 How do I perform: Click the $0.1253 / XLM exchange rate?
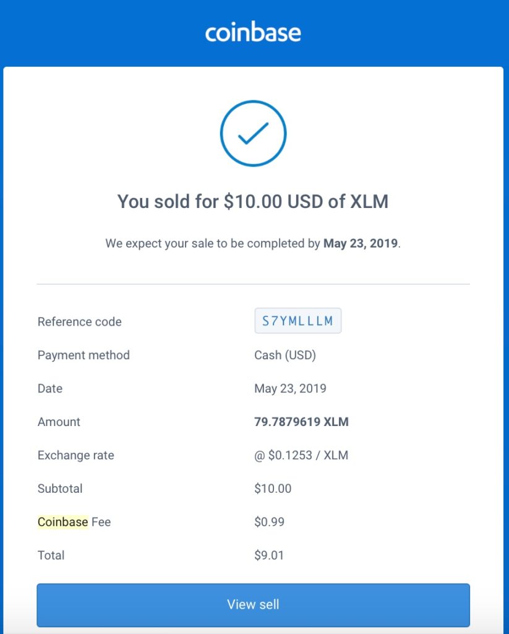point(301,456)
